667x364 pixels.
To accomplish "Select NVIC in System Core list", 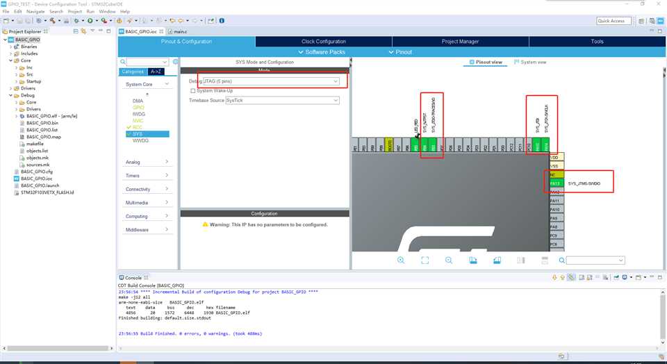I will (138, 121).
